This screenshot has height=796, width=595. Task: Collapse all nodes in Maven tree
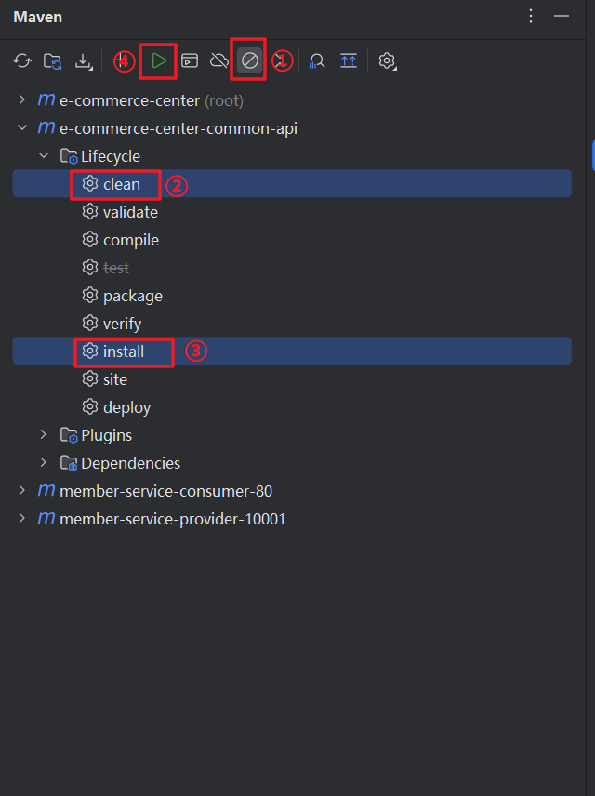349,61
